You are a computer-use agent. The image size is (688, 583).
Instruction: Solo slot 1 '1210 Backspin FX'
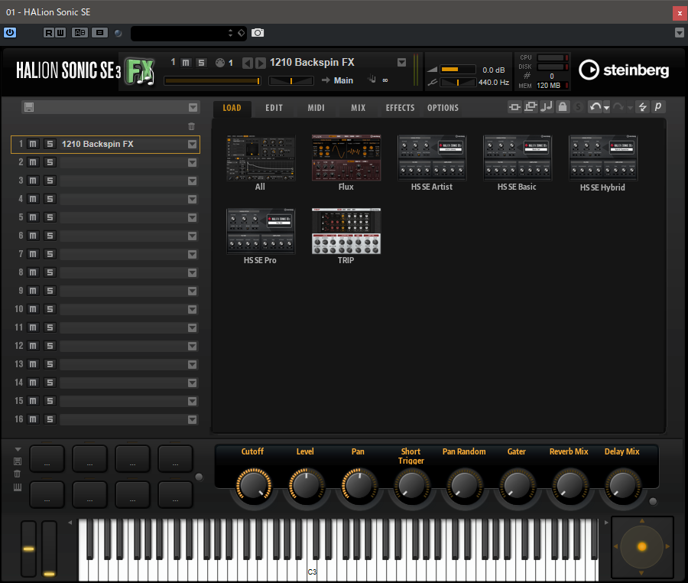click(x=50, y=144)
